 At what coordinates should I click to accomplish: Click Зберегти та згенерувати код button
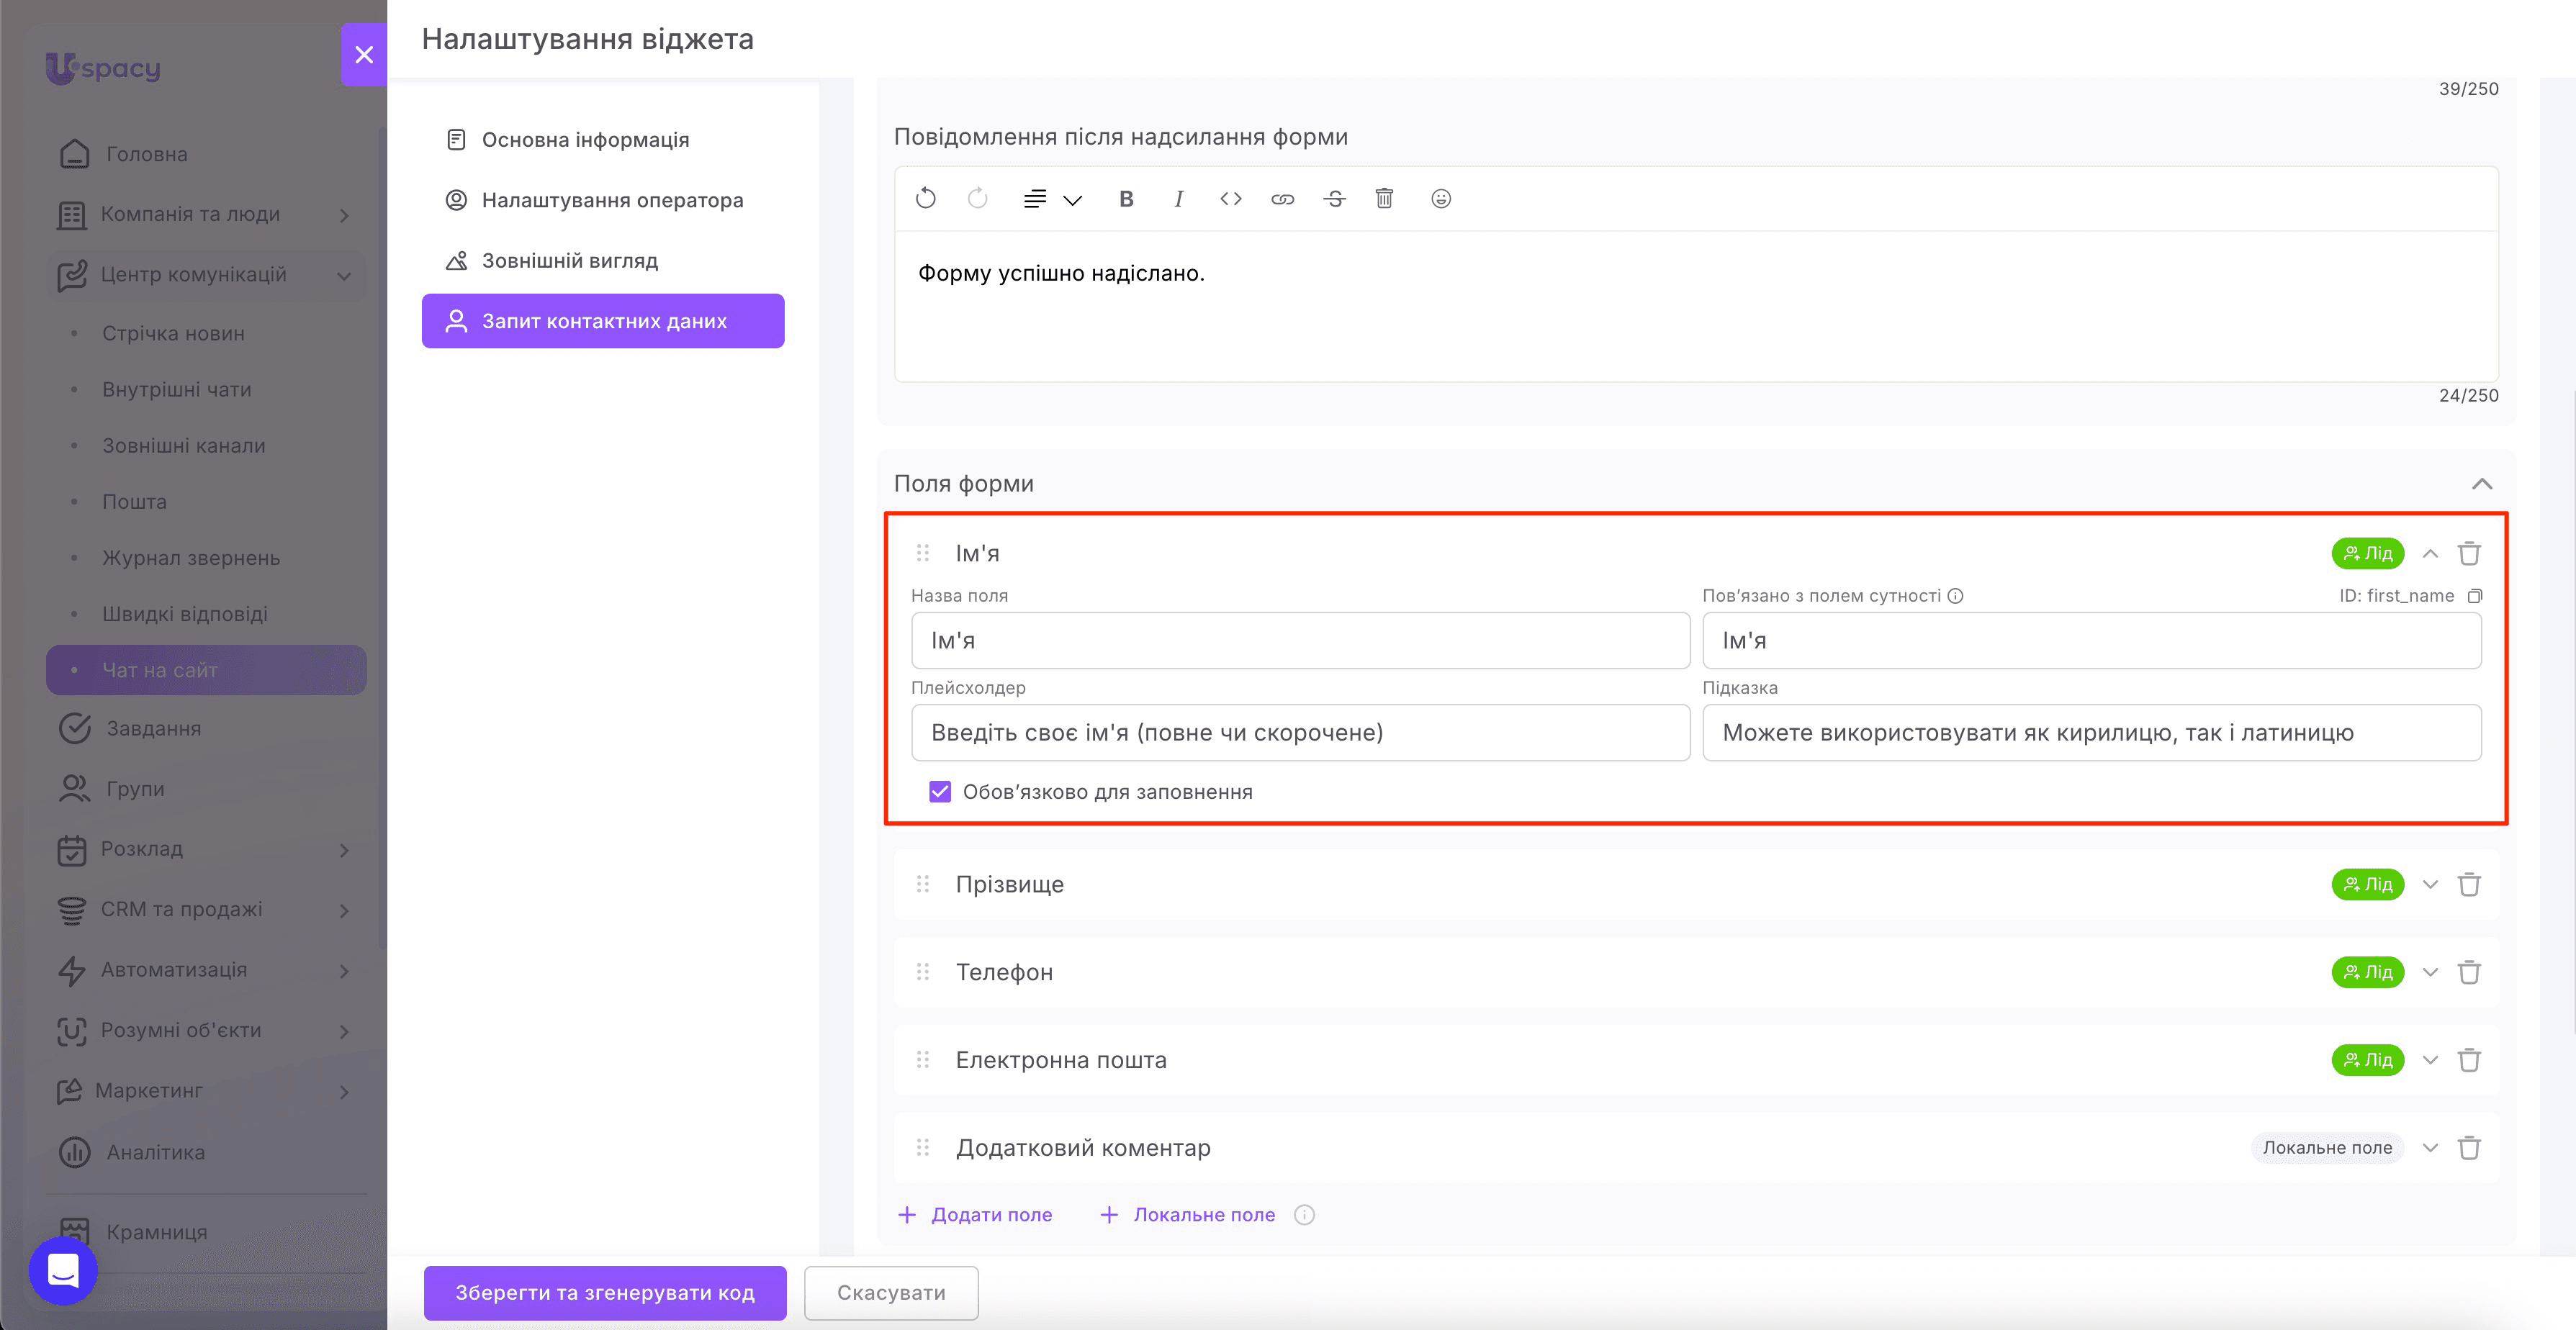point(605,1293)
